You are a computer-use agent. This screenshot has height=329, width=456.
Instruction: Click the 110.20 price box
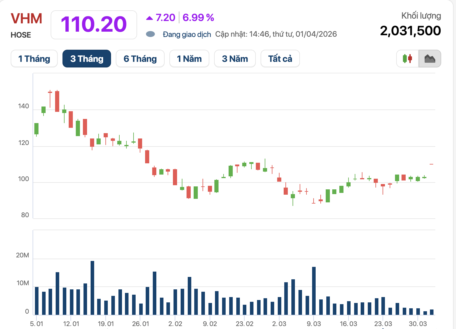pos(94,25)
